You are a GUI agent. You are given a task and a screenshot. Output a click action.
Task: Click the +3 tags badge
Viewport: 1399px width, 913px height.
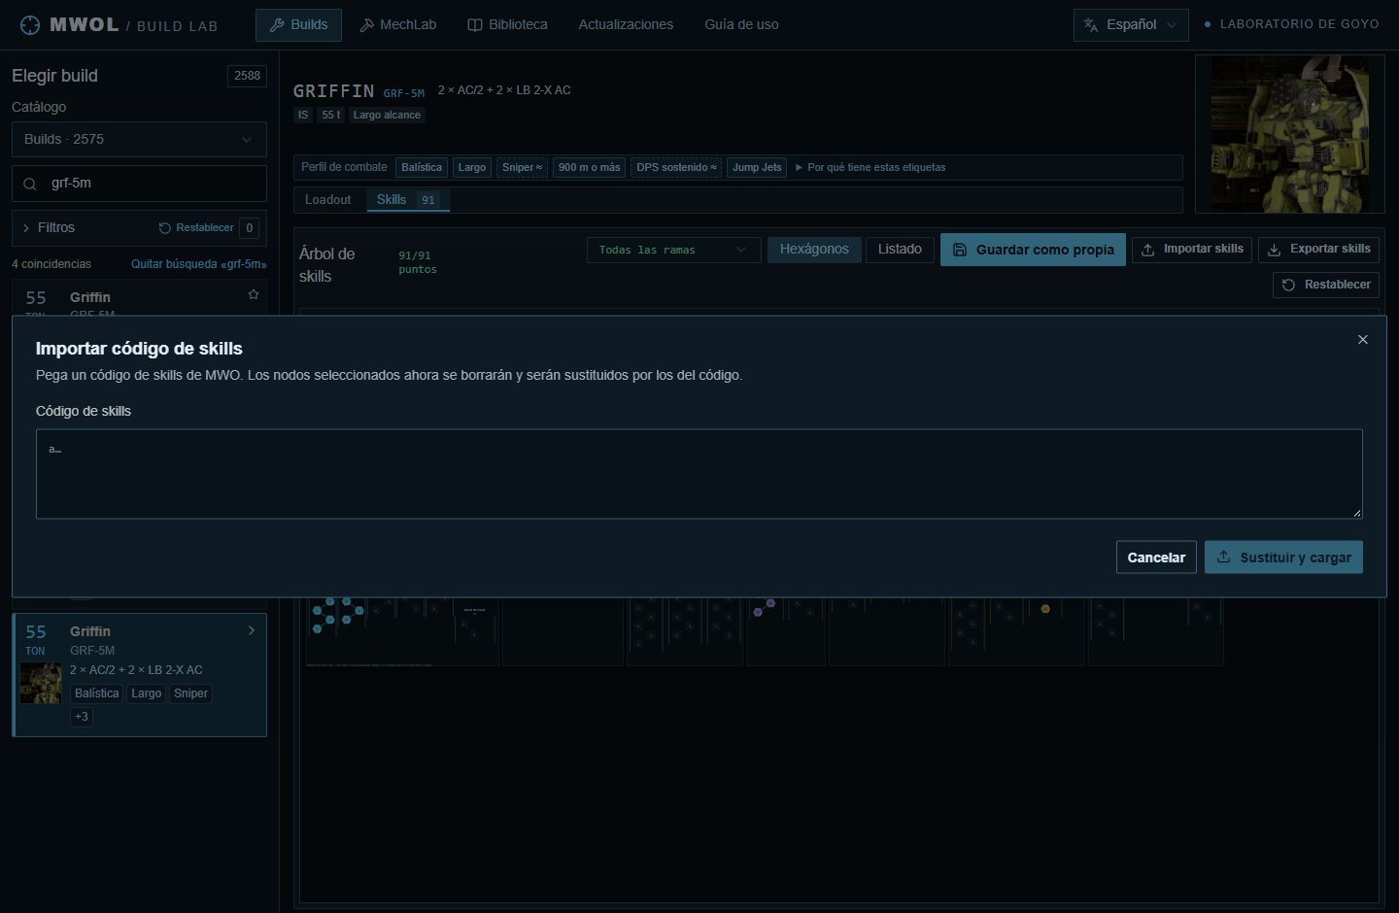tap(82, 717)
